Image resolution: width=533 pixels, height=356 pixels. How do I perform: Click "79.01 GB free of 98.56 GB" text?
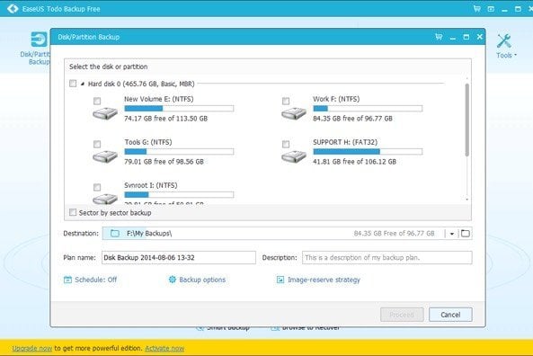click(164, 162)
